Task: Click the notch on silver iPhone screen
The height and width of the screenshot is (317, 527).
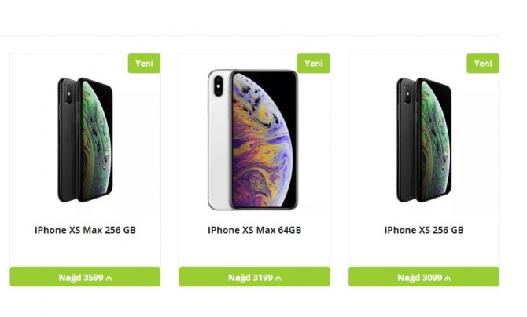Action: tap(263, 74)
